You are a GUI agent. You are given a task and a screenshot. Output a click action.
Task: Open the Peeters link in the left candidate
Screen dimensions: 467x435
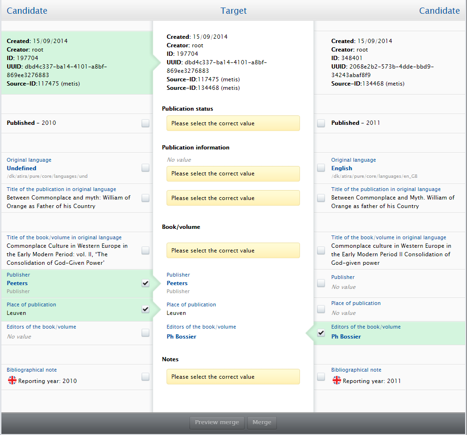17,283
